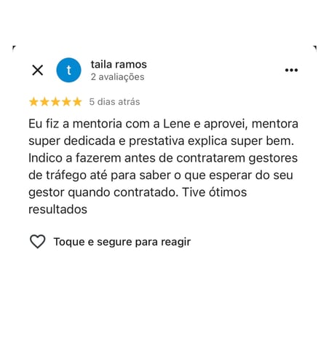
Task: Select the fourth rating star
Action: tap(66, 102)
